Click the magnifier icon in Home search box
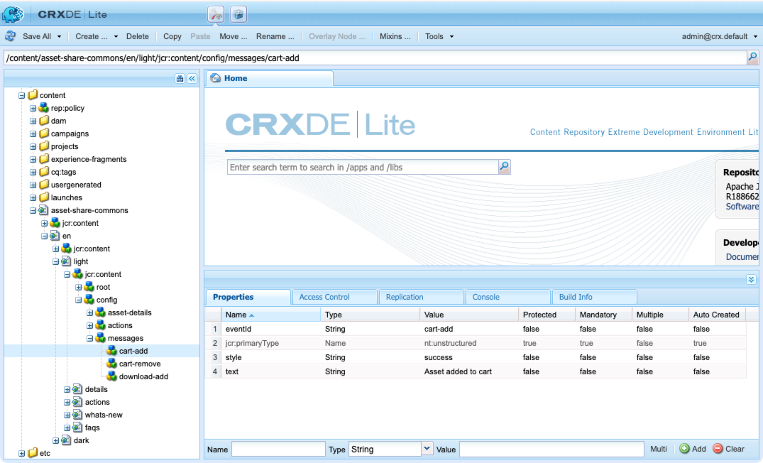 tap(505, 167)
